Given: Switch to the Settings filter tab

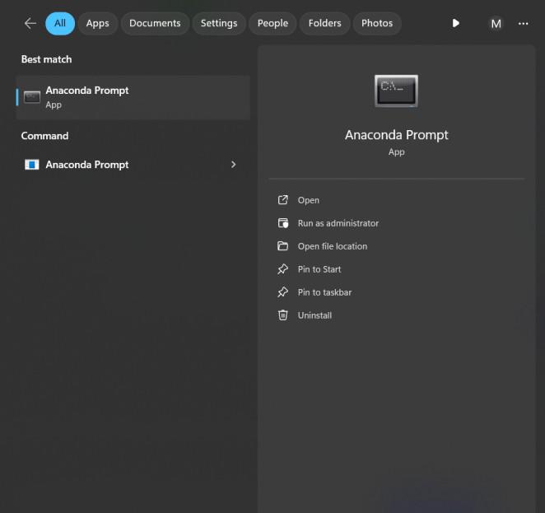Looking at the screenshot, I should 219,23.
